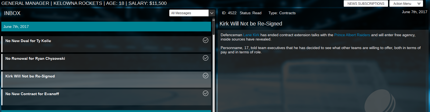Open the All Messages filter dropdown
Image resolution: width=430 pixels, height=112 pixels.
[192, 13]
